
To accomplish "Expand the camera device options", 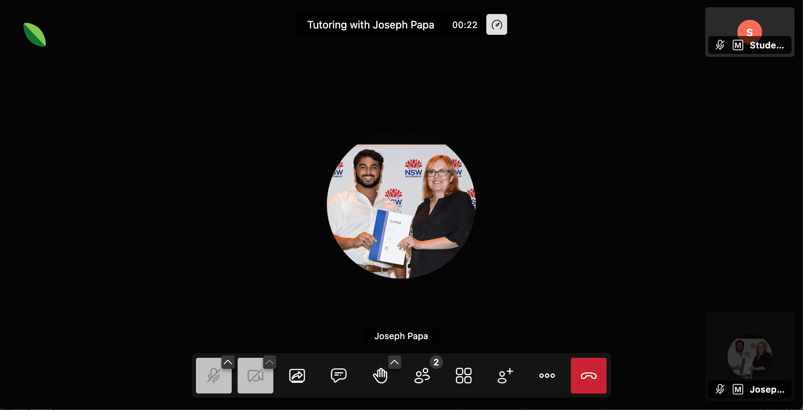I will click(x=270, y=362).
